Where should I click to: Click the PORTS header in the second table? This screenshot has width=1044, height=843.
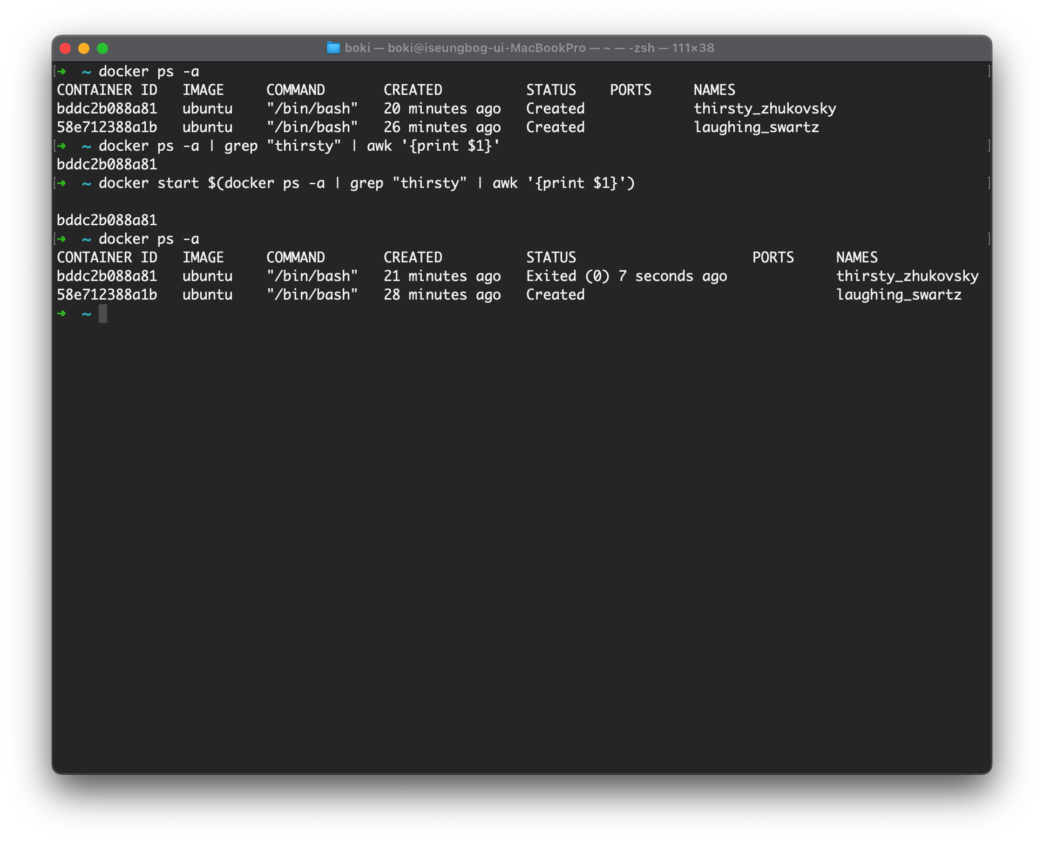coord(773,257)
